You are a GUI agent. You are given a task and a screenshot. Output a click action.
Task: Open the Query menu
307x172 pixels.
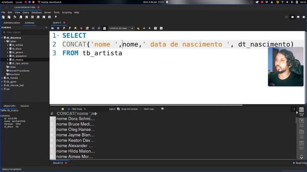(25, 12)
